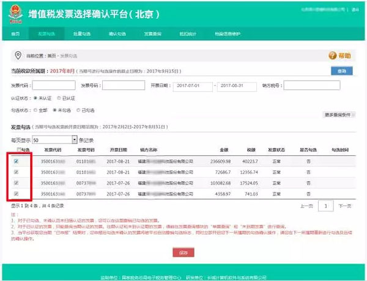Image resolution: width=367 pixels, height=281 pixels.
Task: Switch to the 发票勾选 tab
Action: (46, 34)
